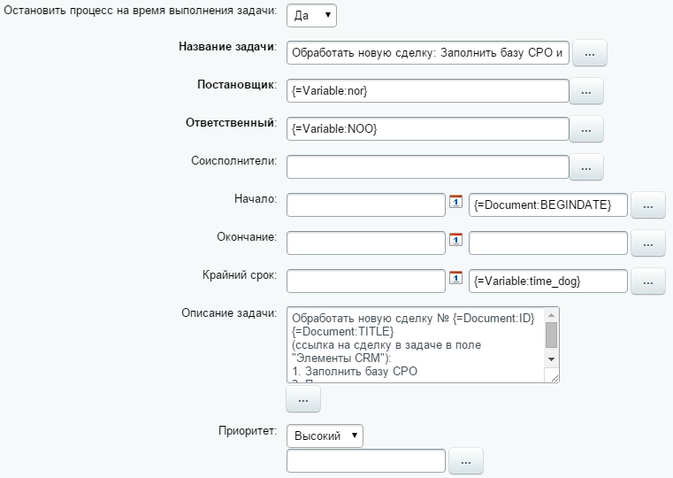
Task: Open the Приоритет dropdown showing Высокий
Action: [x=325, y=435]
